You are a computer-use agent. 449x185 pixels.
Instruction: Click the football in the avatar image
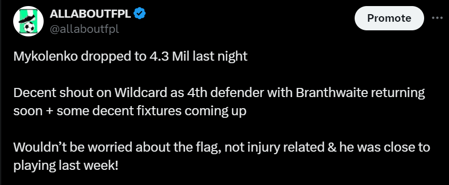tap(29, 28)
